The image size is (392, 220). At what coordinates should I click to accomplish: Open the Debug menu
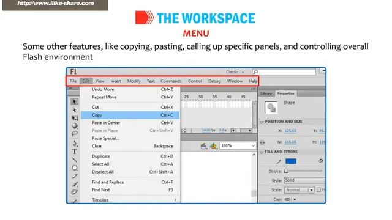(x=214, y=81)
